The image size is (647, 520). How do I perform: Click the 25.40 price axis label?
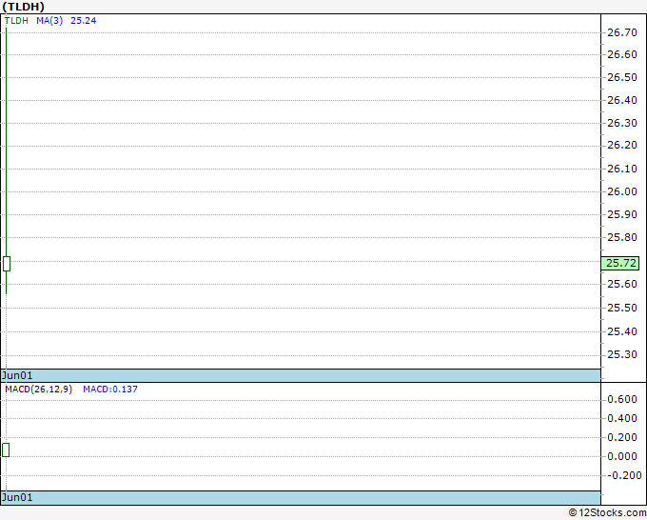click(622, 331)
